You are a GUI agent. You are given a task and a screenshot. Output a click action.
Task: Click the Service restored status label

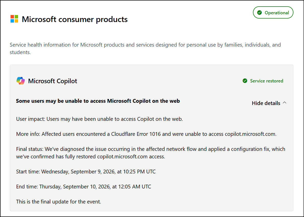pos(267,81)
